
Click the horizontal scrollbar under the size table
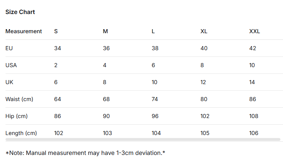click(x=143, y=139)
